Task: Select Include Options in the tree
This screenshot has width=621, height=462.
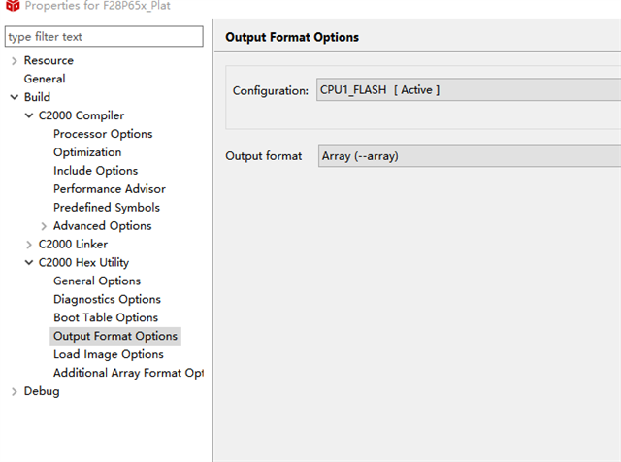Action: 95,171
